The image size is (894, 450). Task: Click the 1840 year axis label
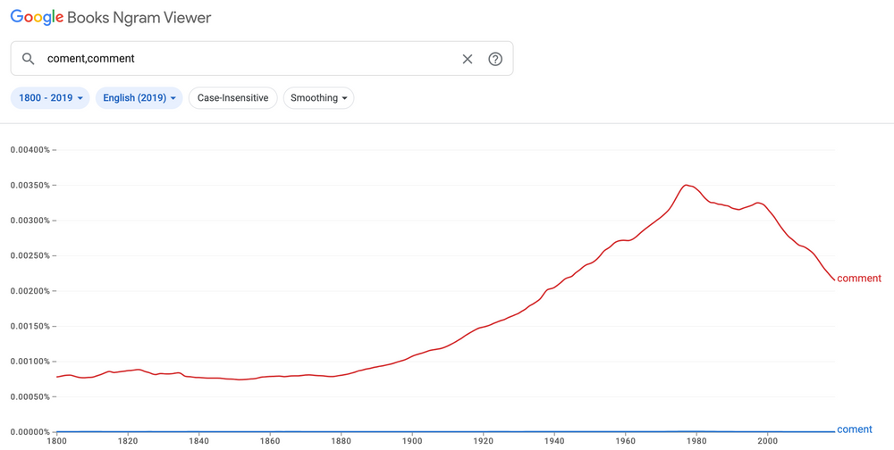tap(198, 440)
